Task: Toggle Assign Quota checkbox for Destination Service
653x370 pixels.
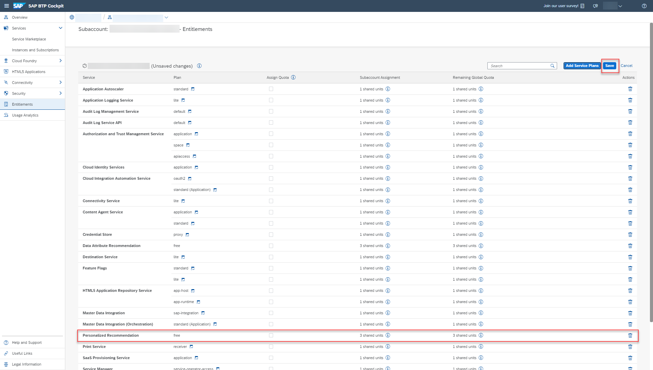Action: pos(271,257)
